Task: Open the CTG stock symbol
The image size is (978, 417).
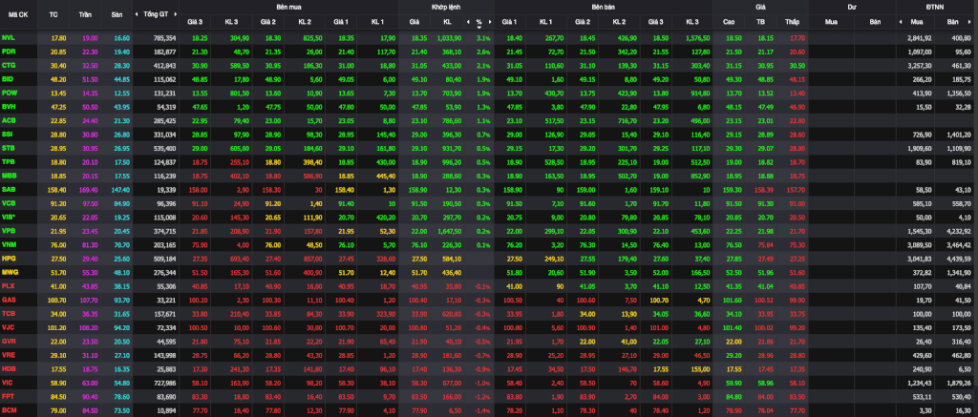Action: point(9,65)
